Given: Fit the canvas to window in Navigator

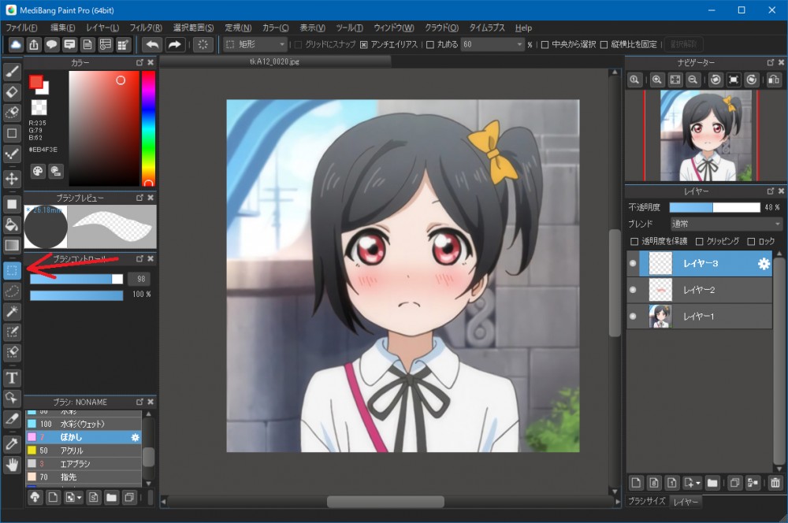Looking at the screenshot, I should pos(675,80).
